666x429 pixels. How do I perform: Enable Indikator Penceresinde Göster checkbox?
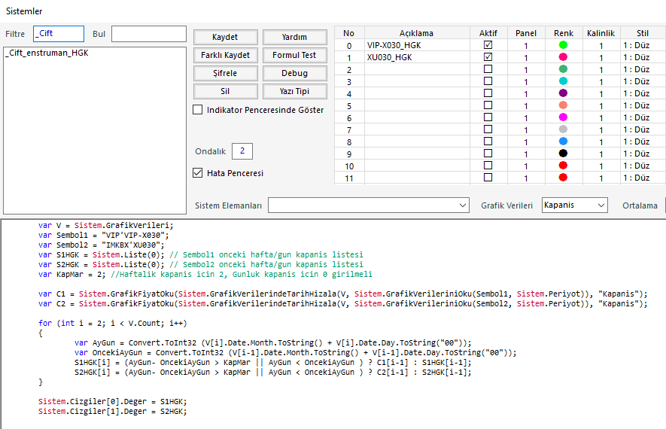[x=197, y=110]
